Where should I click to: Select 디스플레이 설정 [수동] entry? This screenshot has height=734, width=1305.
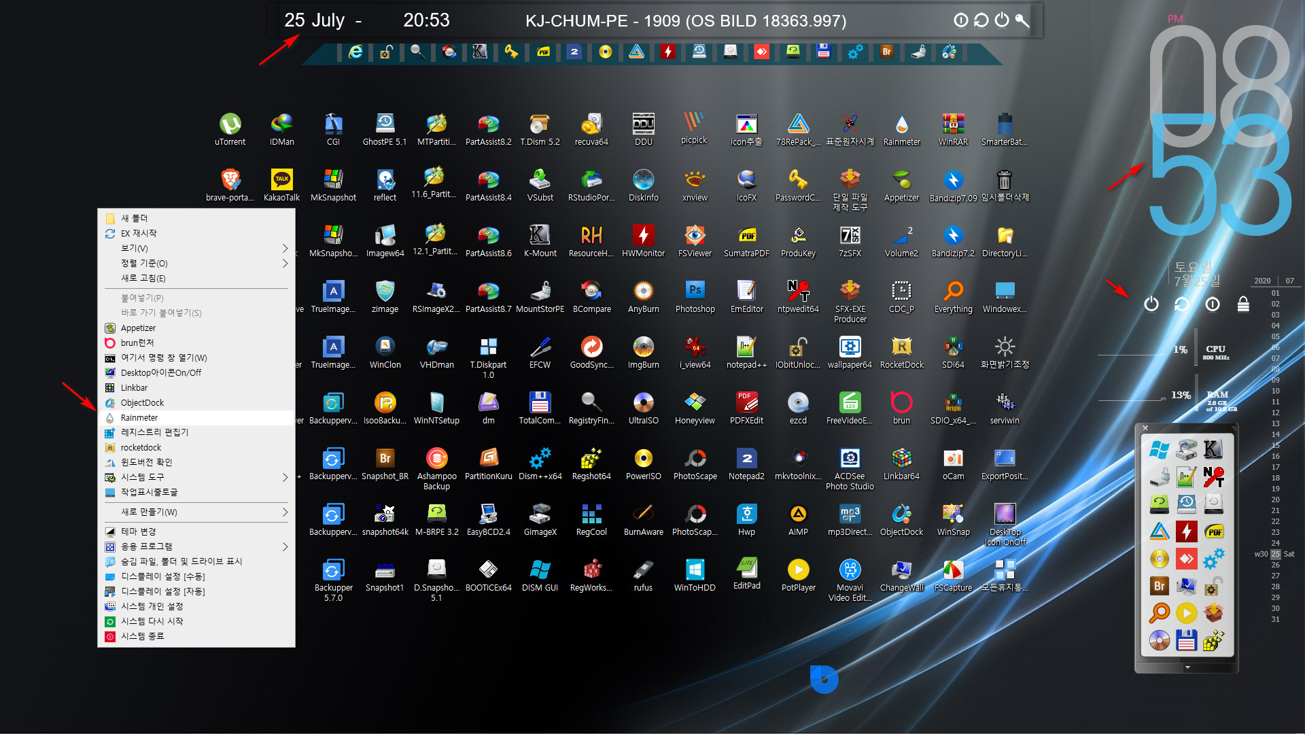pos(197,576)
